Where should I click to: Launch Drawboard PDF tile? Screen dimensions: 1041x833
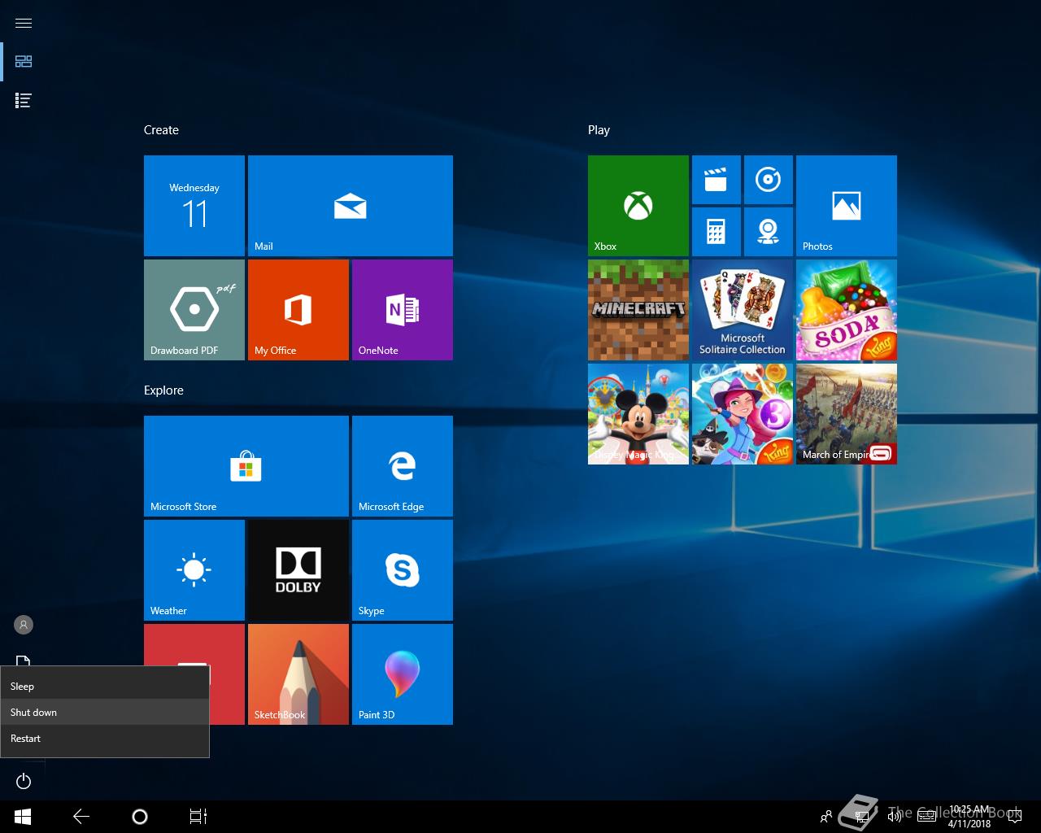tap(194, 310)
